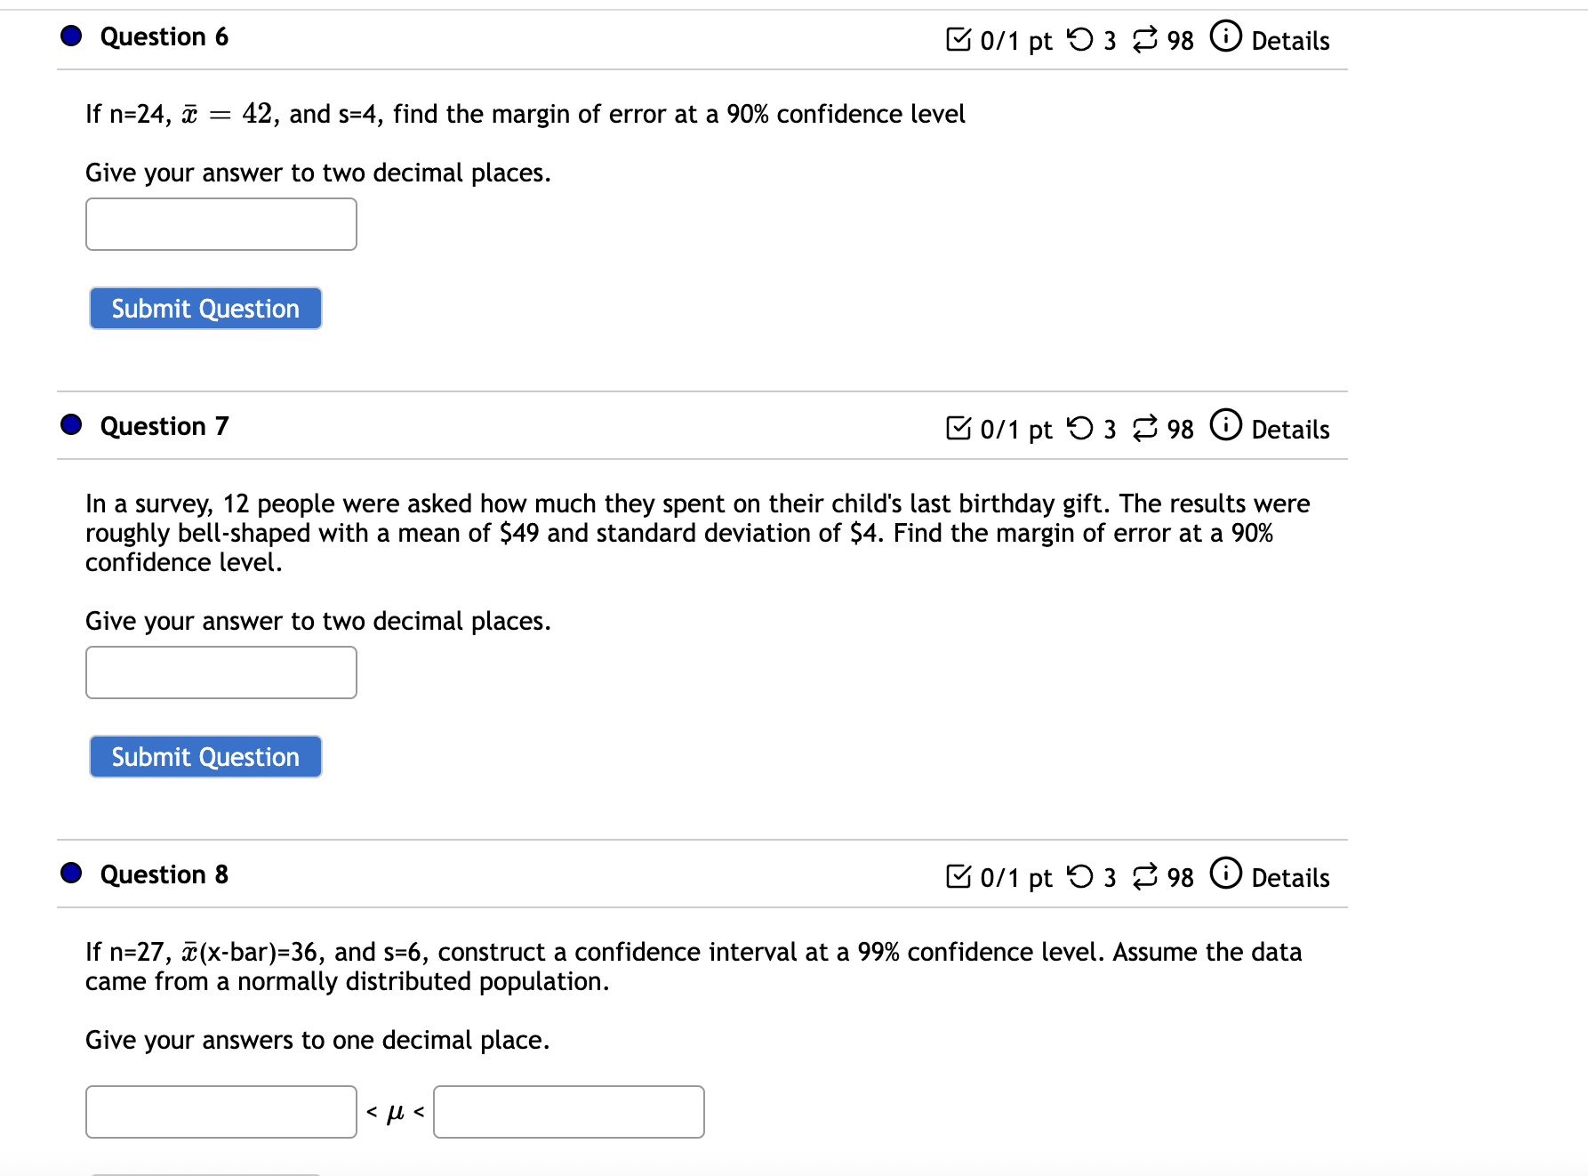Click the grading checkbox icon for Question 8
The height and width of the screenshot is (1176, 1588).
pos(958,876)
